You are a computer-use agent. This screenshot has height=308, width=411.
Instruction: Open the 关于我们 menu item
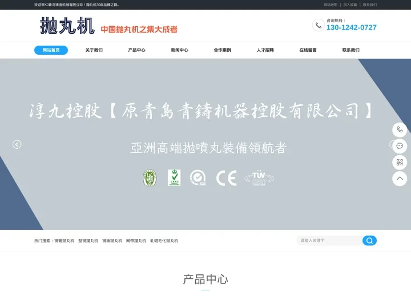point(94,50)
